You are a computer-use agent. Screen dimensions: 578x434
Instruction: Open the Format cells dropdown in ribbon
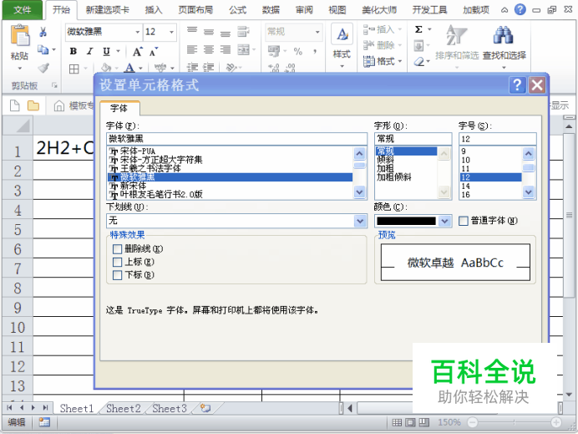click(x=383, y=61)
